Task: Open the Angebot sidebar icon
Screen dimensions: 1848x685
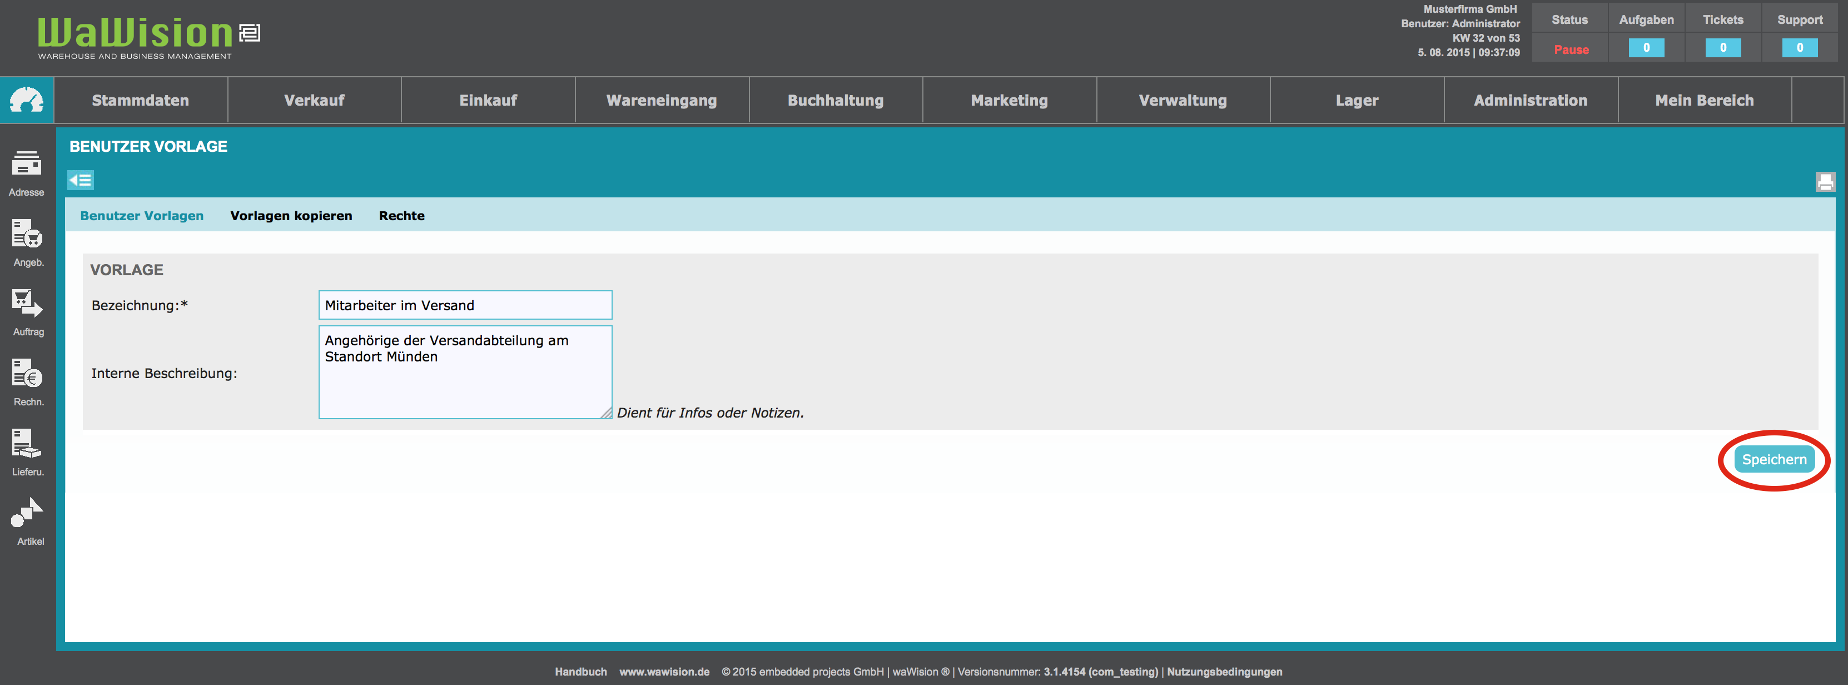Action: pyautogui.click(x=27, y=235)
